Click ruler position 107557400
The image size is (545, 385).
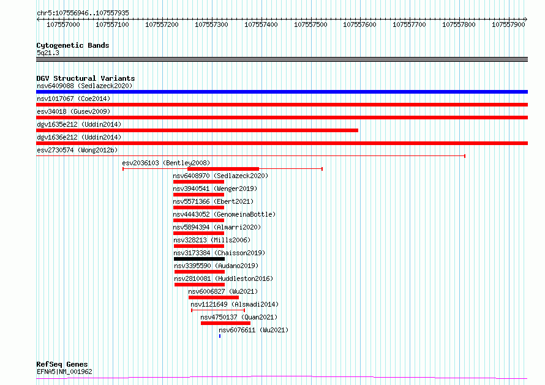[x=261, y=24]
